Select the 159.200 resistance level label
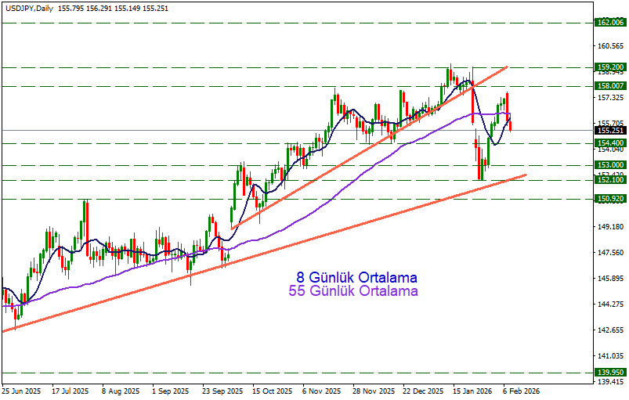 [x=609, y=67]
